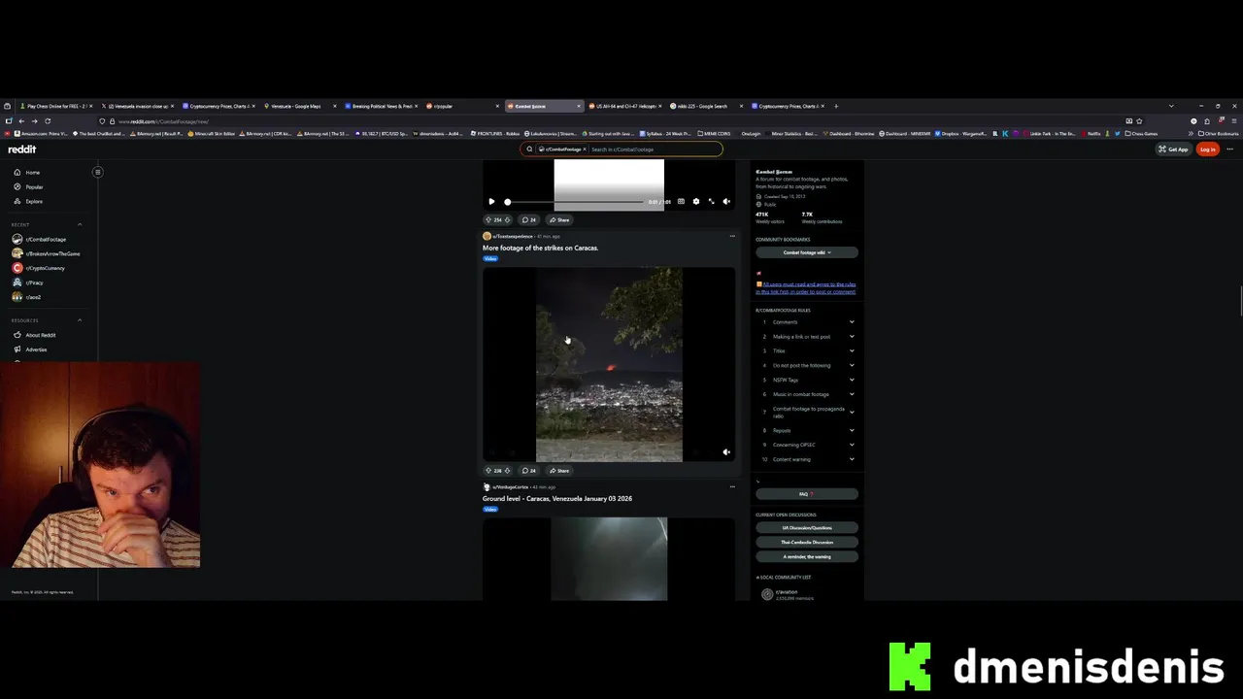
Task: Open UA Discussion/Questions thread
Action: [x=807, y=528]
